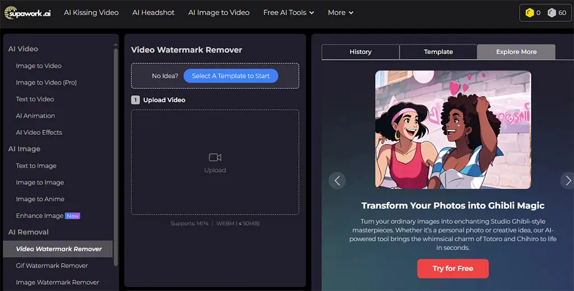
Task: Go to previous carousel slide arrow
Action: [337, 180]
